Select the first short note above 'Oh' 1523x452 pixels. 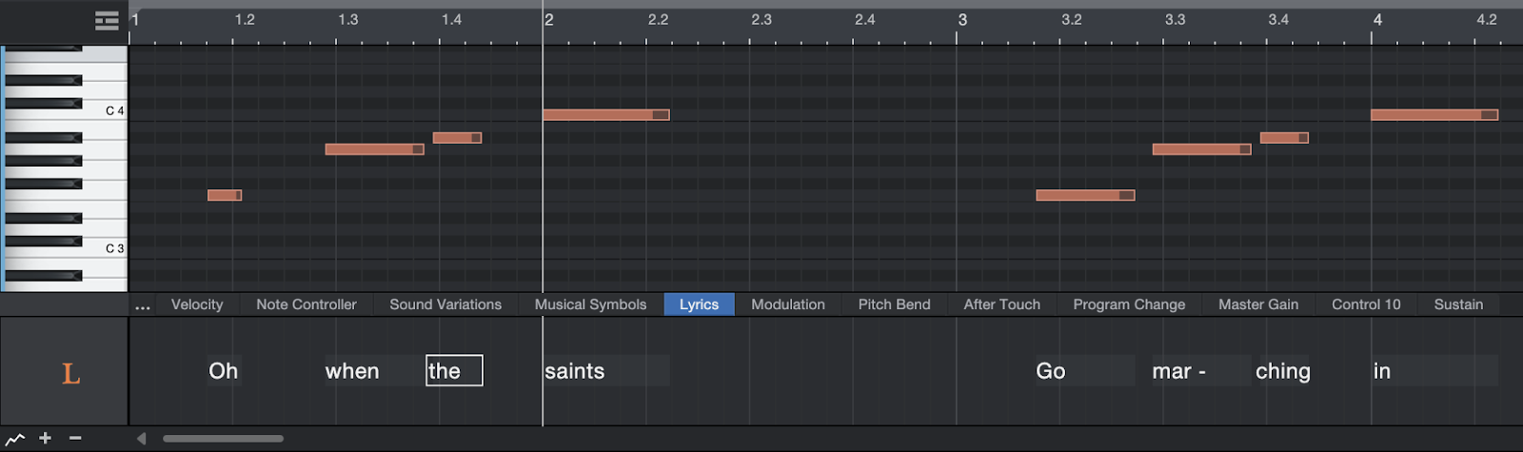(225, 195)
